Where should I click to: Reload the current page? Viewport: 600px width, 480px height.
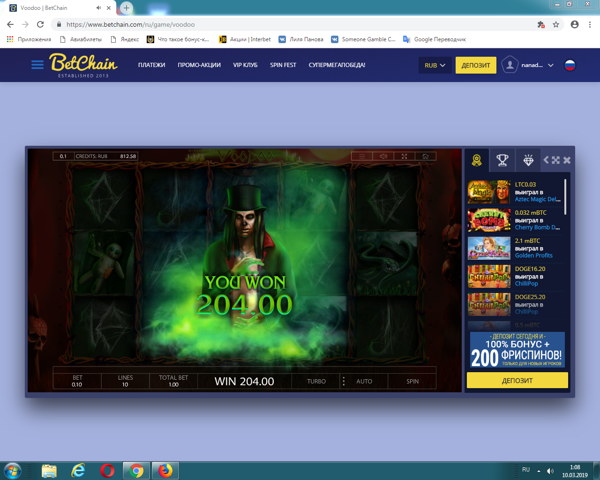click(x=40, y=24)
